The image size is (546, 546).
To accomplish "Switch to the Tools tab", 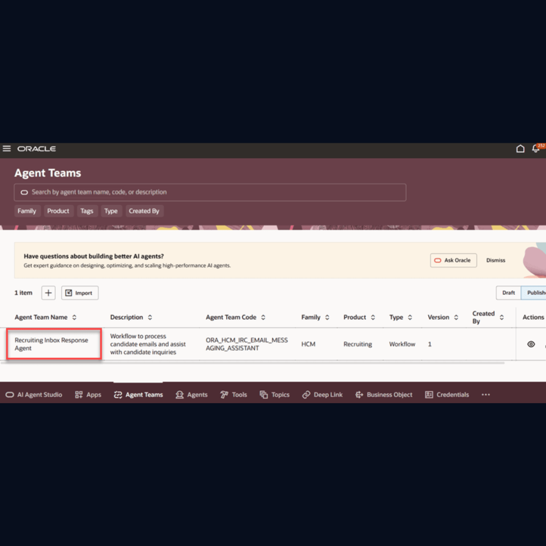I will pos(234,395).
